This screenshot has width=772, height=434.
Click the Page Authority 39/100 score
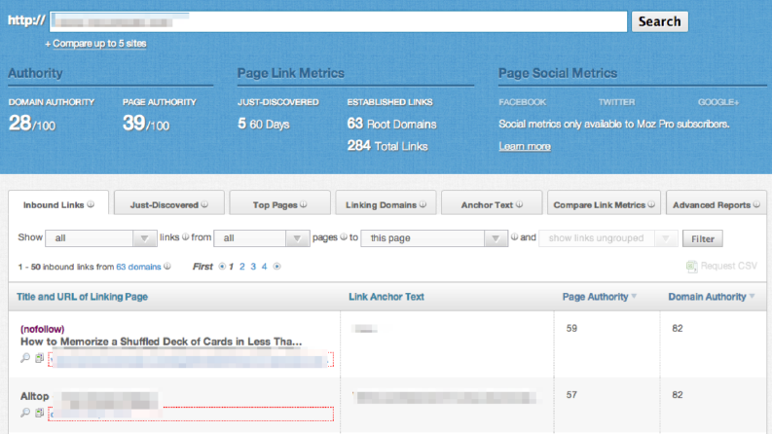click(146, 124)
